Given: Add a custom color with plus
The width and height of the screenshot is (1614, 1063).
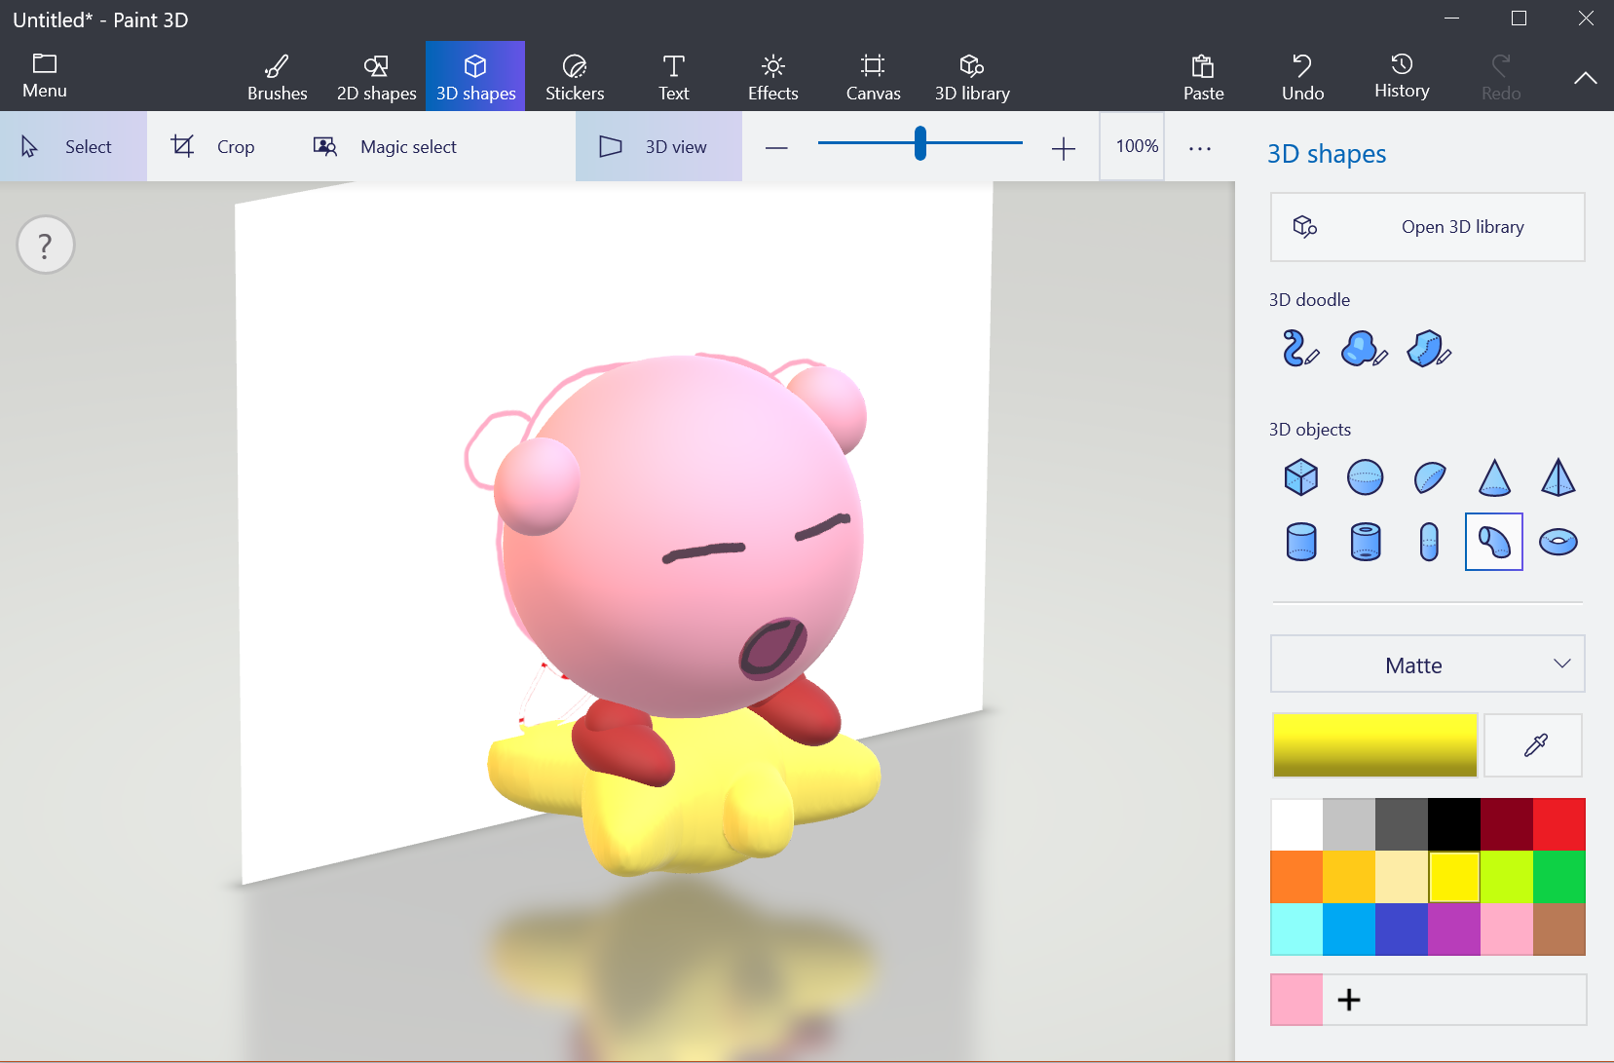Looking at the screenshot, I should (x=1349, y=1000).
